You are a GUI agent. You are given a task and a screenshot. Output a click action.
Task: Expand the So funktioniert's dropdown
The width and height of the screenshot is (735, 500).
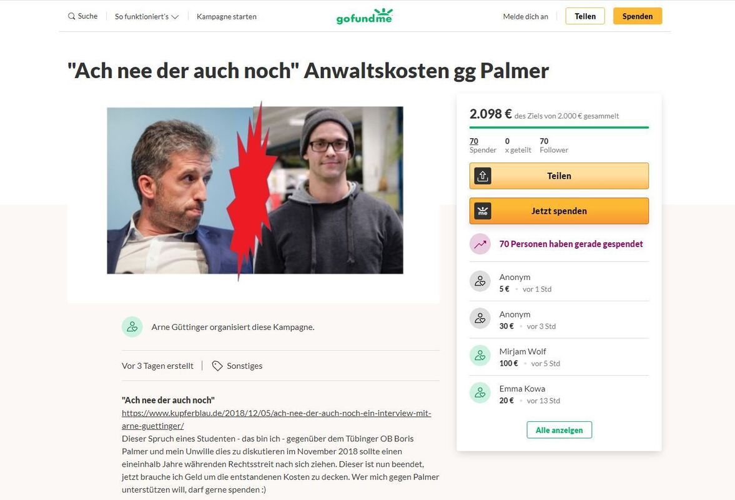pyautogui.click(x=146, y=16)
